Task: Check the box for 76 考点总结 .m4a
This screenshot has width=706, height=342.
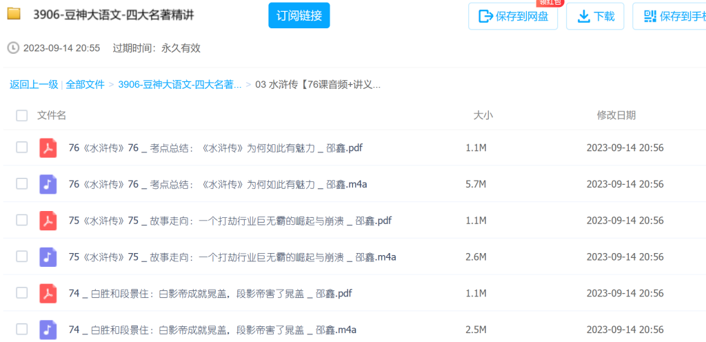Action: (21, 183)
